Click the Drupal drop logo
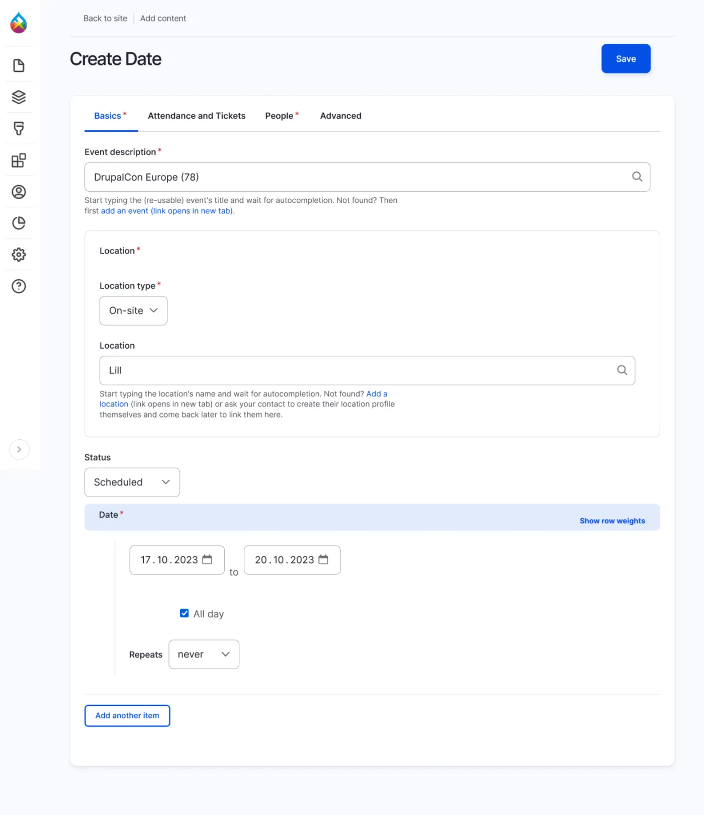The height and width of the screenshot is (815, 704). (x=19, y=23)
